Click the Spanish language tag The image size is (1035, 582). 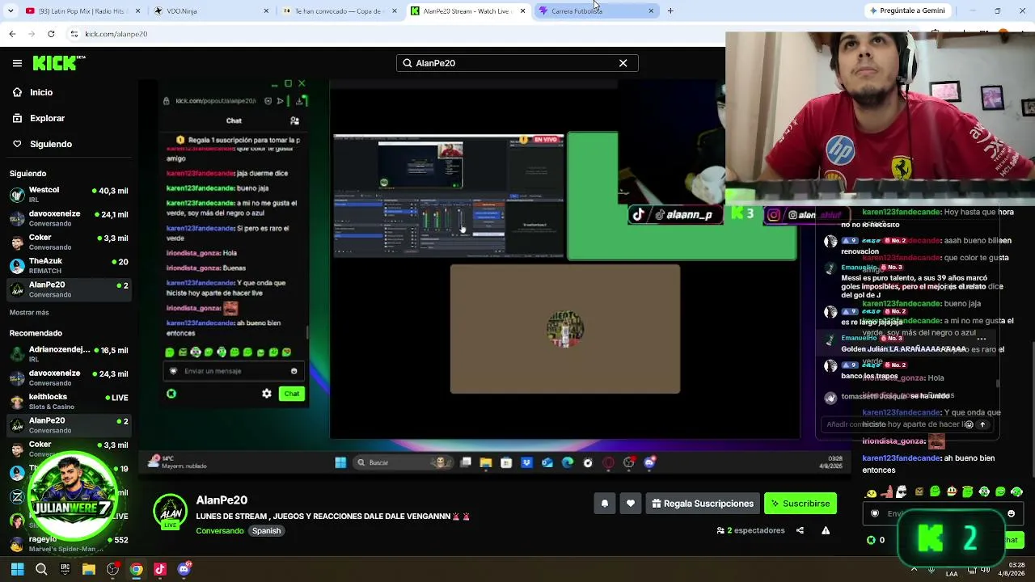(x=266, y=531)
